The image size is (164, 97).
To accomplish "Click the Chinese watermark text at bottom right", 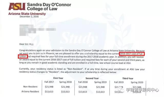I will point(142,90).
